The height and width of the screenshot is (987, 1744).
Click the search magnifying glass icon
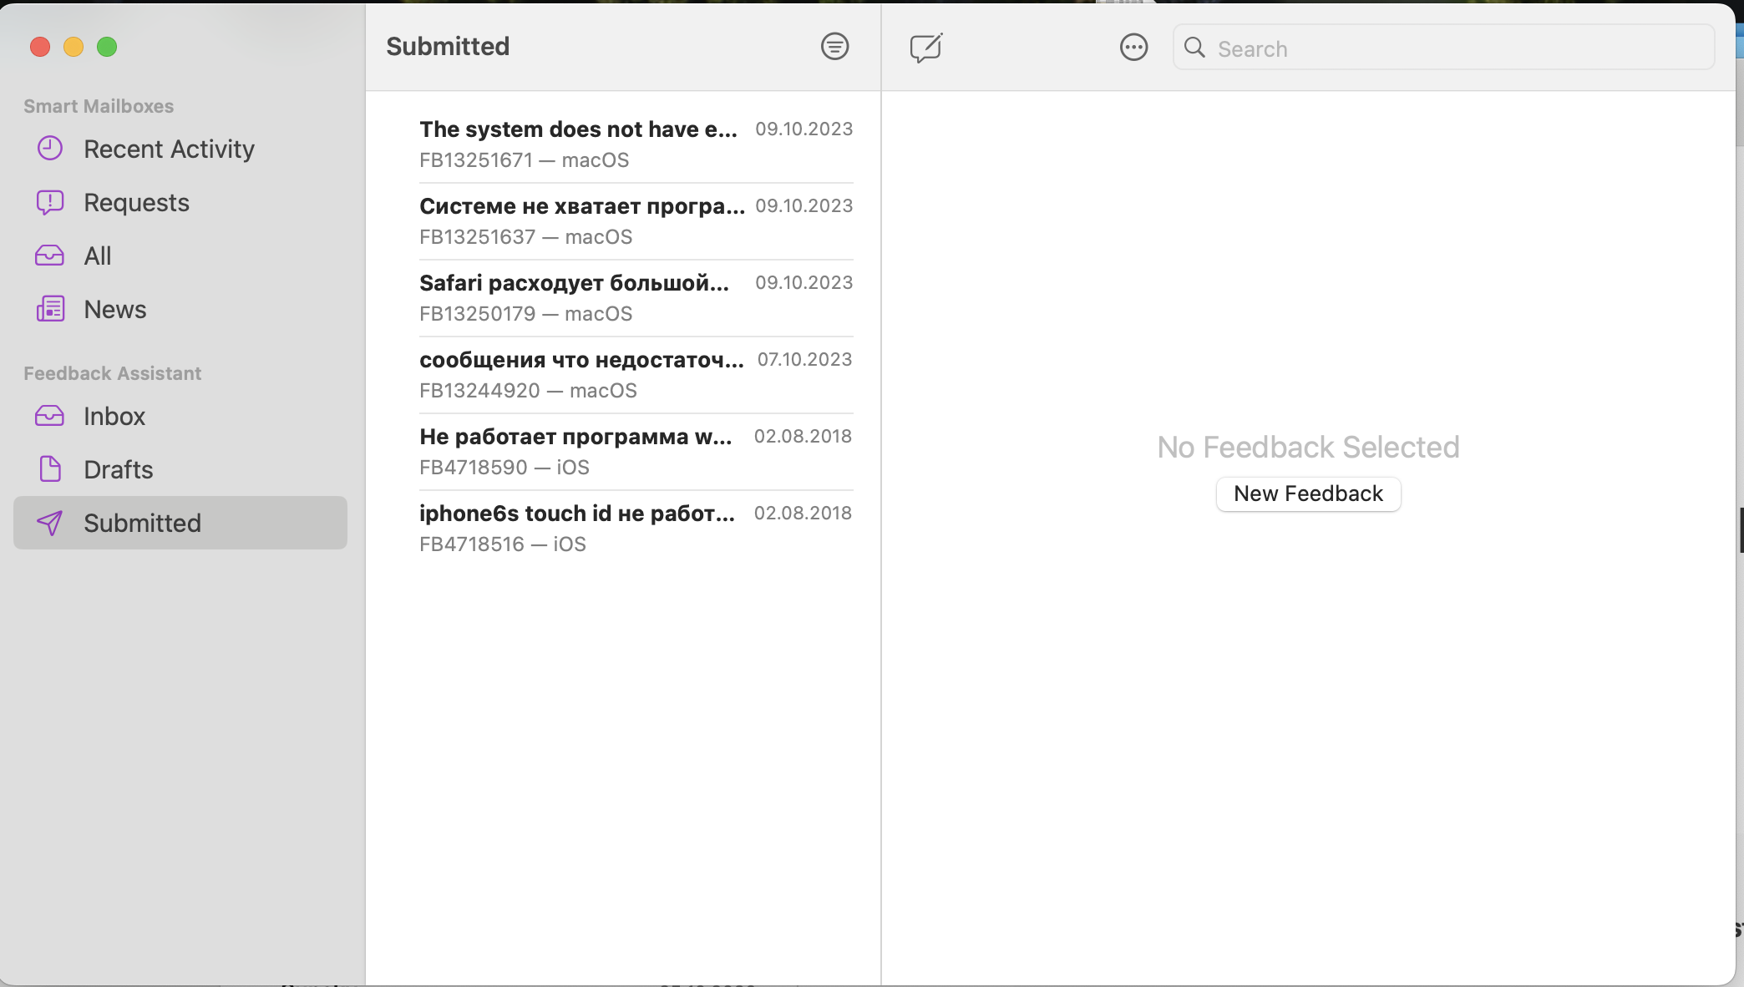[x=1194, y=48]
